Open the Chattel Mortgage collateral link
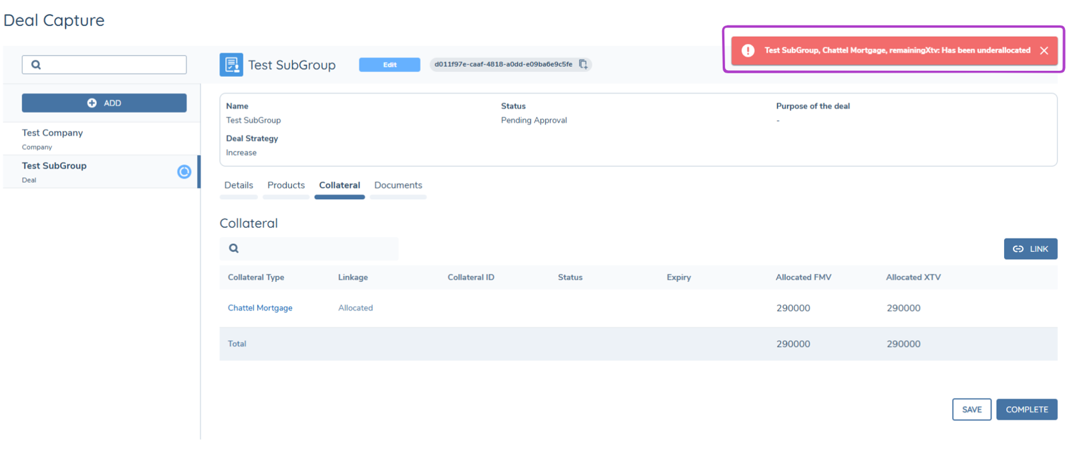 [260, 308]
